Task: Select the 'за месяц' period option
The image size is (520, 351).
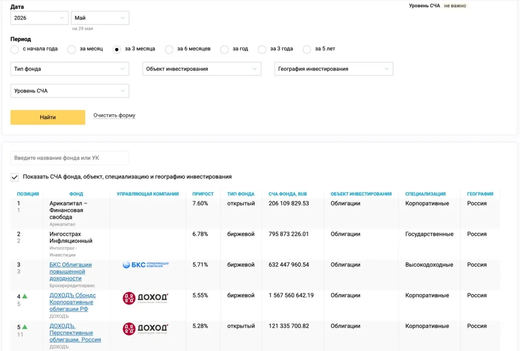Action: click(71, 49)
